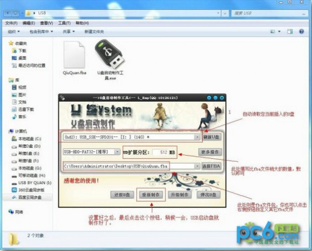Expand 包含到库中 dropdown
The image size is (312, 251).
[42, 32]
